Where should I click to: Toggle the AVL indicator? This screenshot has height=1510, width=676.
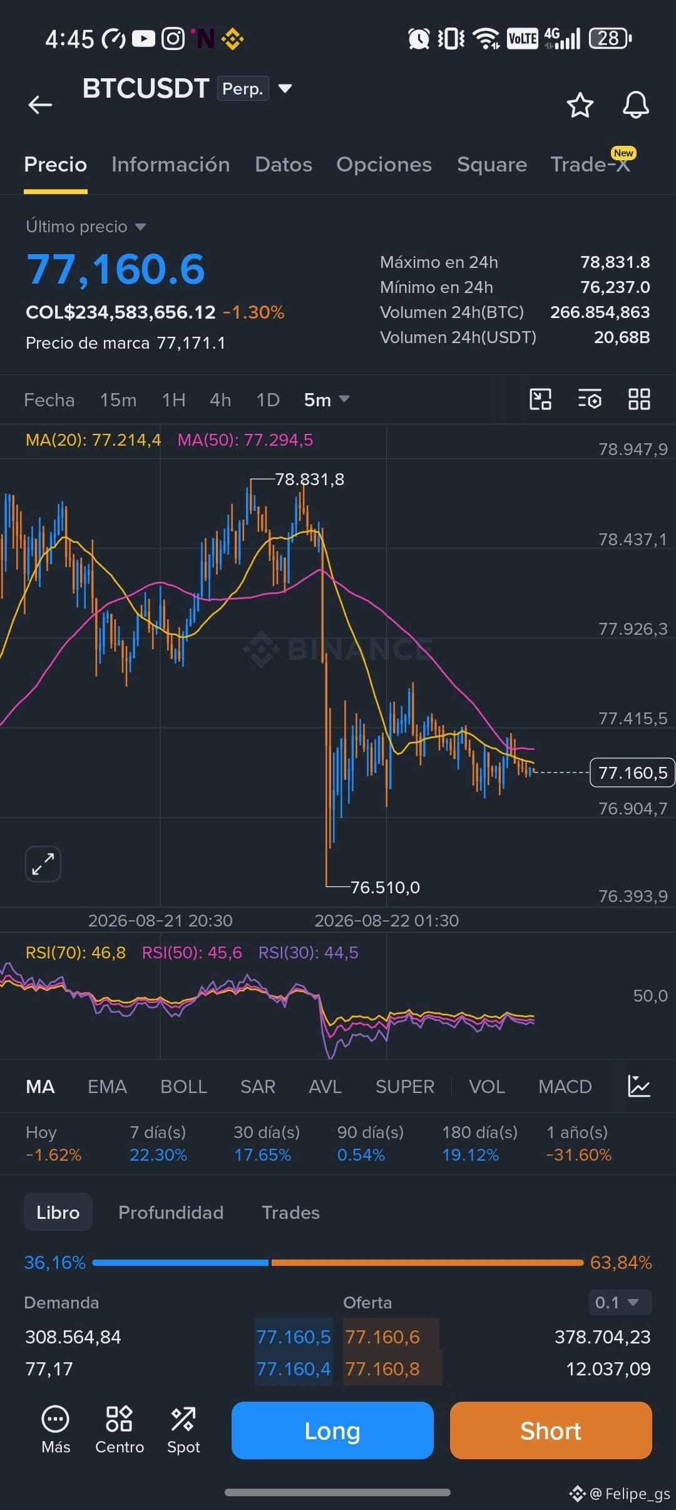[x=325, y=1086]
